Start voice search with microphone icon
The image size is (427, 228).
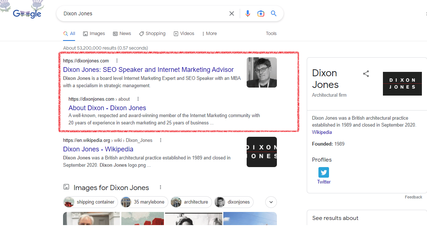pyautogui.click(x=247, y=13)
